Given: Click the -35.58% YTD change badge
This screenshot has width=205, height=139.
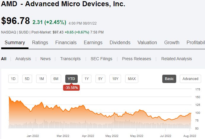Looking at the screenshot, I should [x=71, y=87].
